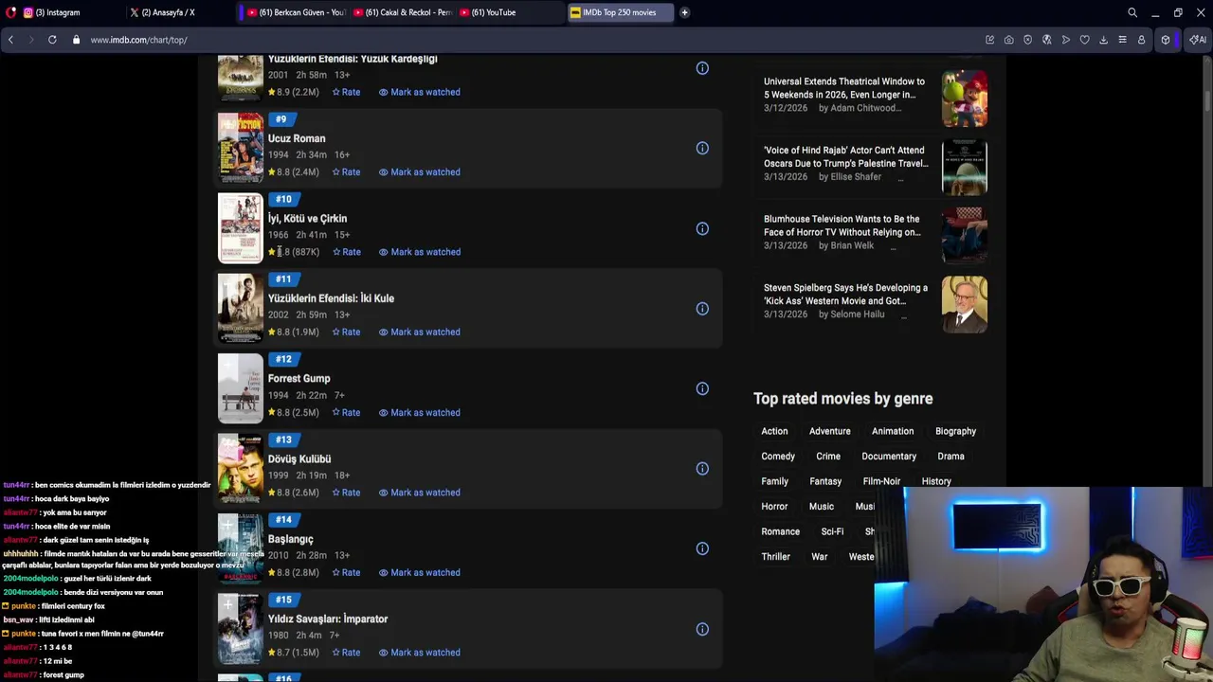Open info icon for Ucuz Roman
Viewport: 1213px width, 682px height.
[x=702, y=148]
